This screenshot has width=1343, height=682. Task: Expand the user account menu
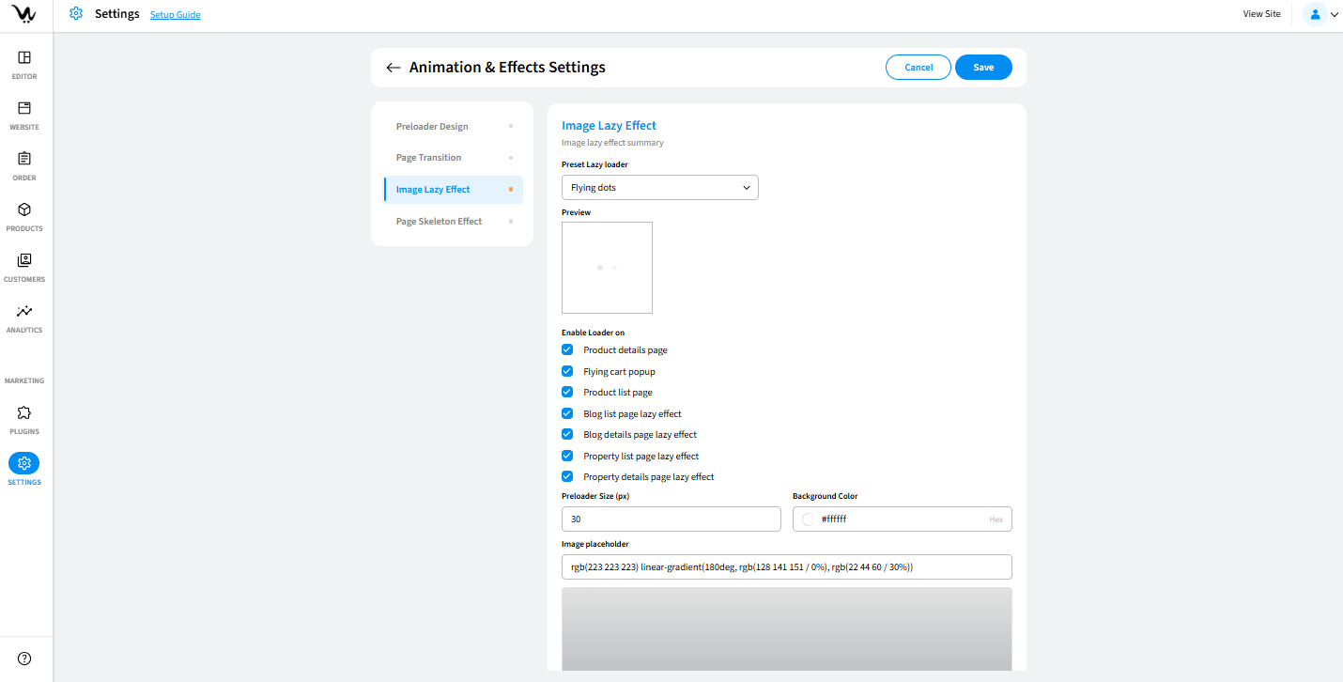coord(1321,14)
